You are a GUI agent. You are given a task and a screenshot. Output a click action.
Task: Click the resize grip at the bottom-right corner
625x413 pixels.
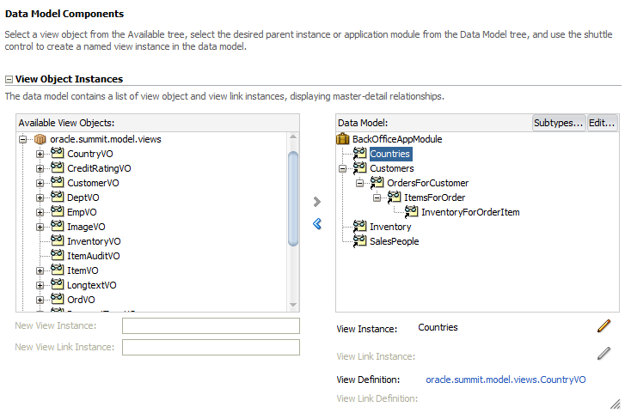tap(616, 404)
